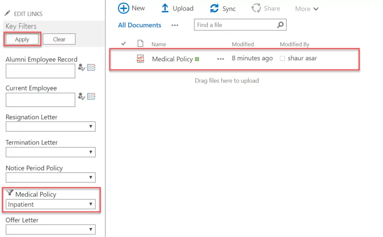Click the pencil icon beside EDIT LINKS
This screenshot has height=237, width=383.
(x=7, y=13)
